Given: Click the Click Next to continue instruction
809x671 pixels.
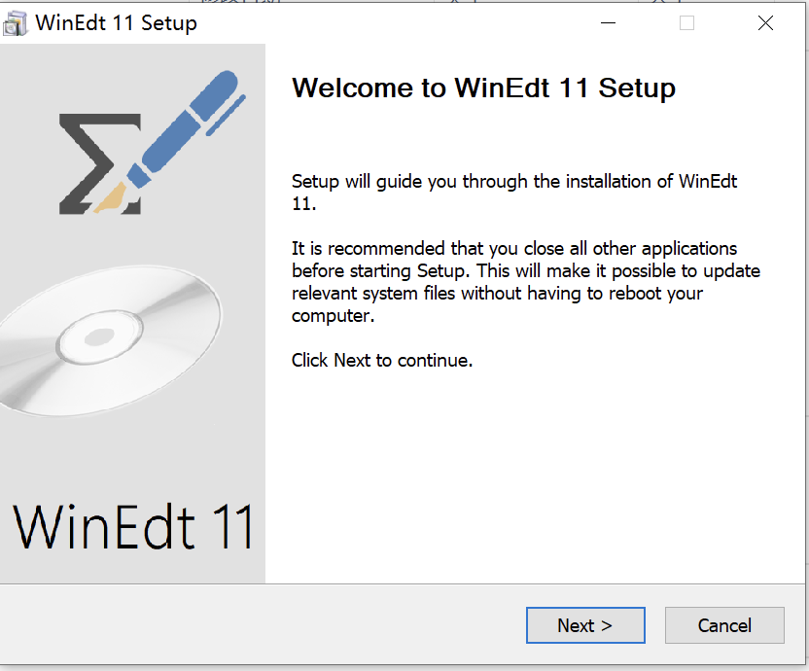Looking at the screenshot, I should (x=381, y=360).
